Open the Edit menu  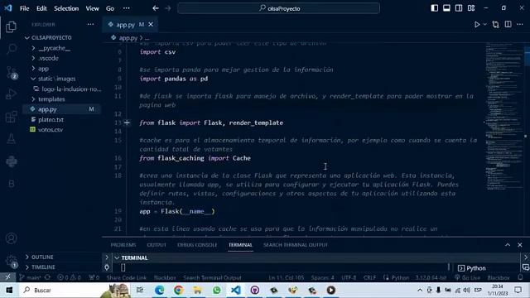pyautogui.click(x=41, y=8)
